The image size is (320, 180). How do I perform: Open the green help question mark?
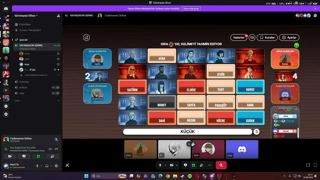[296, 45]
